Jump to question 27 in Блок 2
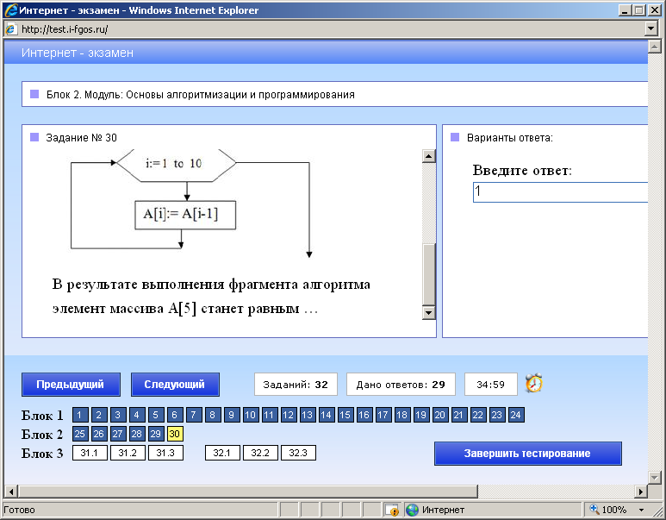The height and width of the screenshot is (520, 666). point(118,434)
